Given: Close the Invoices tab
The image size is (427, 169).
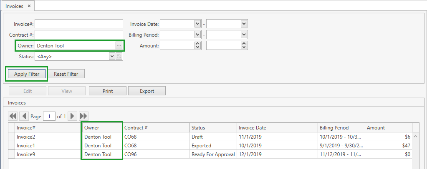Looking at the screenshot, I should [x=29, y=6].
